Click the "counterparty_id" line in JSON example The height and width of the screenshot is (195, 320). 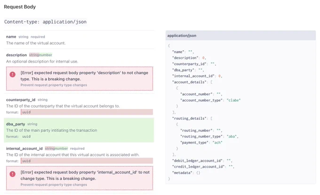point(194,64)
